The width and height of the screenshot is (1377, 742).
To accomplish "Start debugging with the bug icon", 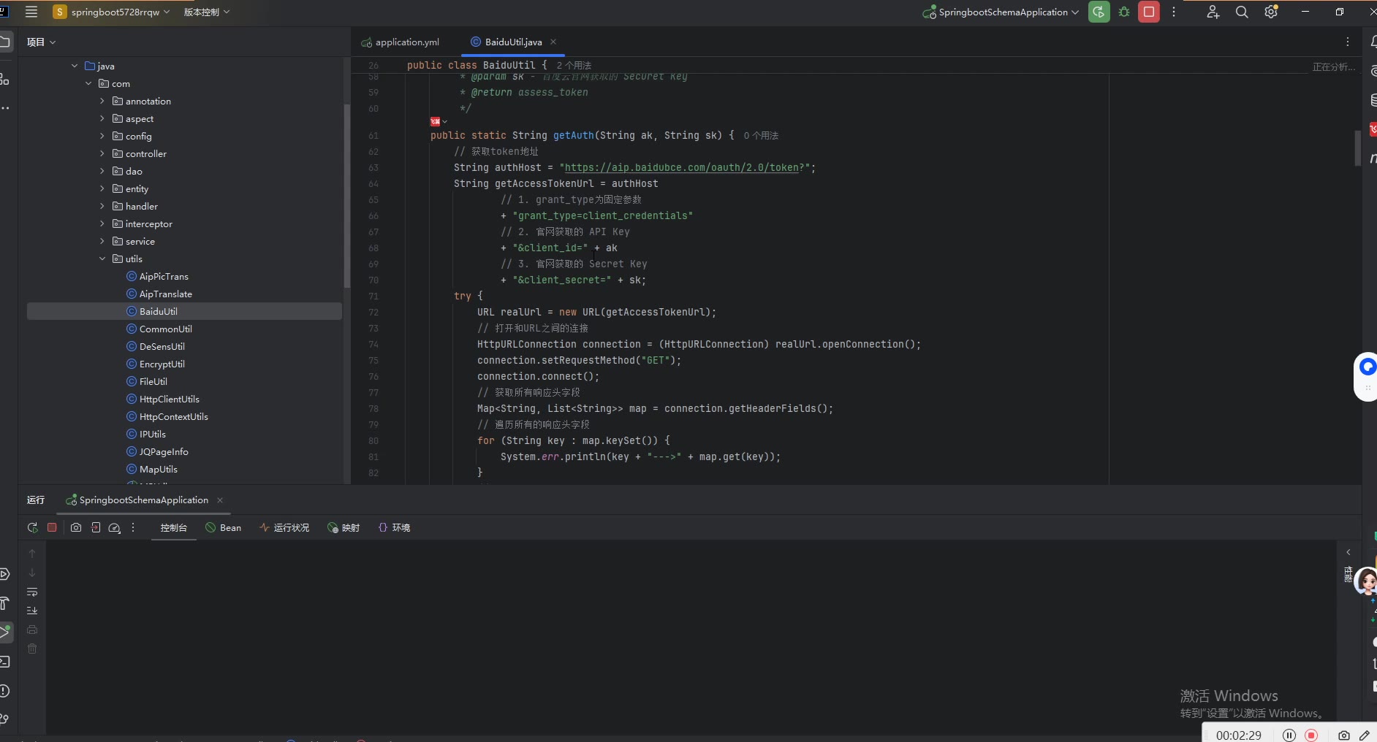I will pyautogui.click(x=1124, y=12).
